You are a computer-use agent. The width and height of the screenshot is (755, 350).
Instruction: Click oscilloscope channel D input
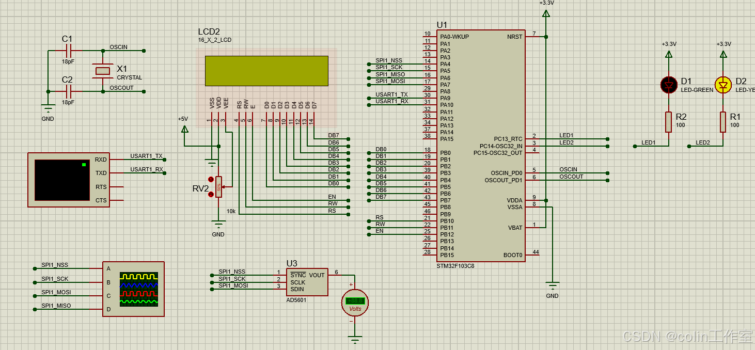[108, 309]
